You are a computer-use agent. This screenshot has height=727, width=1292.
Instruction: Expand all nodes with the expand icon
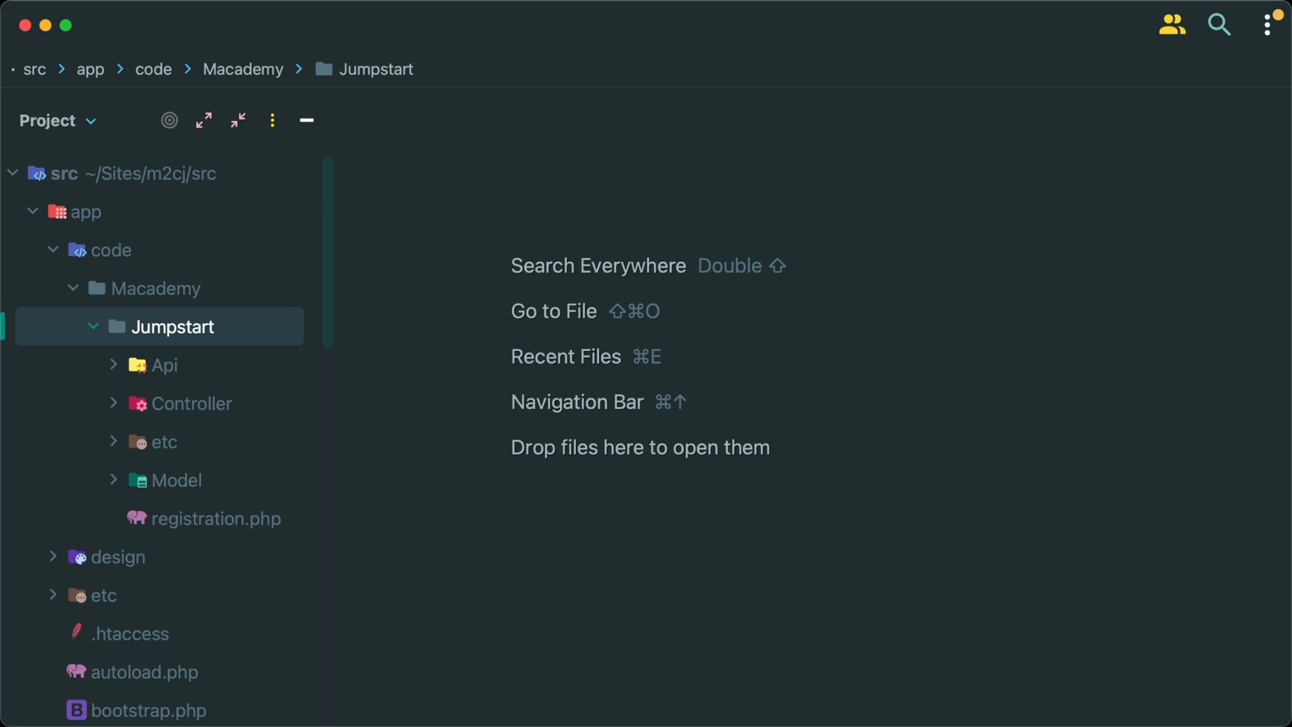(x=203, y=120)
